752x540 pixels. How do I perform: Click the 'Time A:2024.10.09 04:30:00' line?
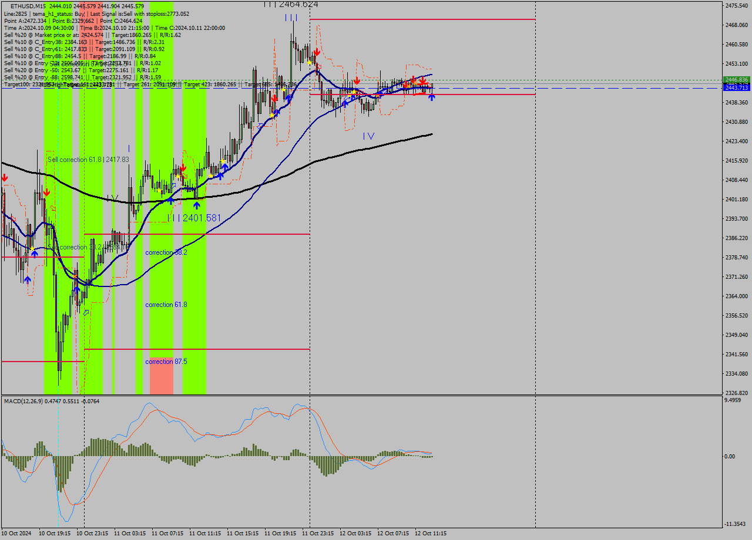click(114, 27)
